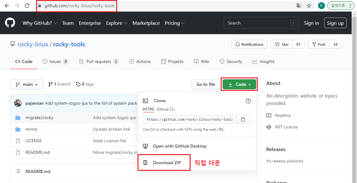Image resolution: width=357 pixels, height=183 pixels.
Task: Open the Update broken link commit message
Action: pyautogui.click(x=111, y=129)
